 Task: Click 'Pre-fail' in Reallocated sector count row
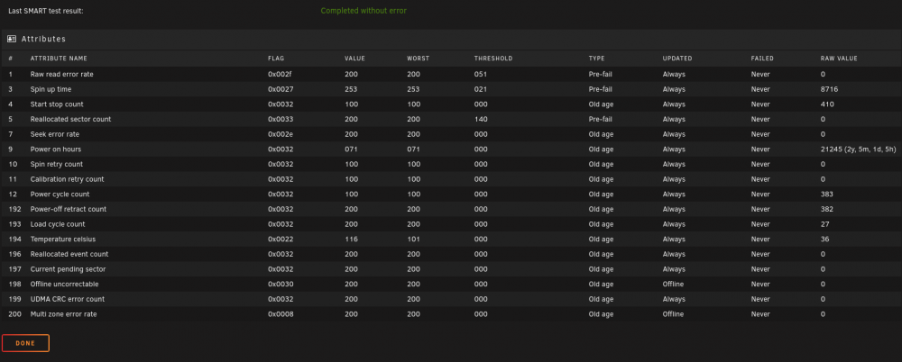[x=601, y=119]
